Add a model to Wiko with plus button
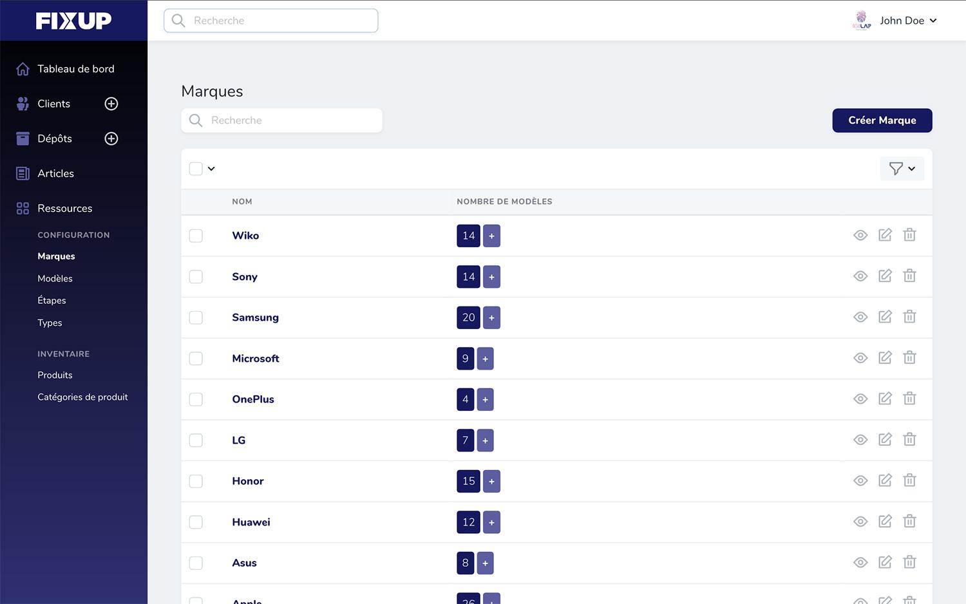Image resolution: width=966 pixels, height=604 pixels. (491, 236)
